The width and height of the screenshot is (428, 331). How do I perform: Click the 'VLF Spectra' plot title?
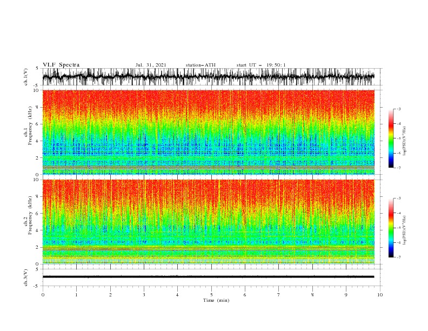pos(61,65)
